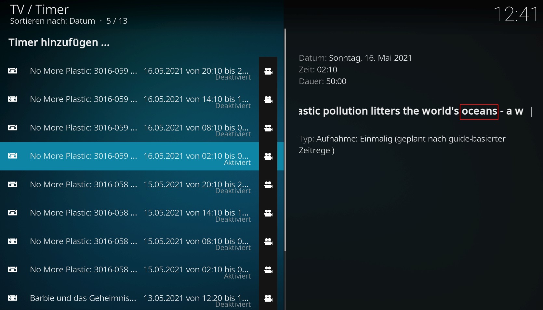This screenshot has height=310, width=543.
Task: Select timer dated 15.05.2021 von 14:10
Action: tap(129, 213)
